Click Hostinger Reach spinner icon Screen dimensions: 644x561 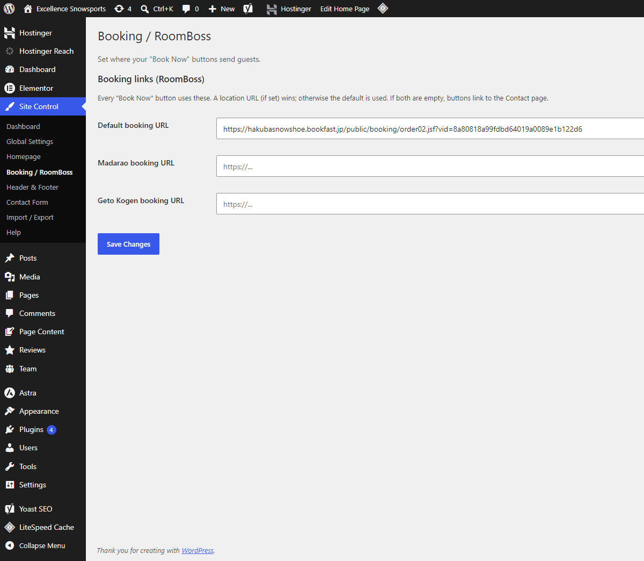[x=10, y=51]
